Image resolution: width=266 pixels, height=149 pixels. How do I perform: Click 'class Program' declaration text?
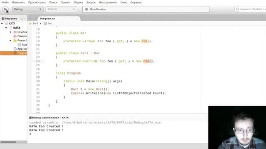point(68,73)
